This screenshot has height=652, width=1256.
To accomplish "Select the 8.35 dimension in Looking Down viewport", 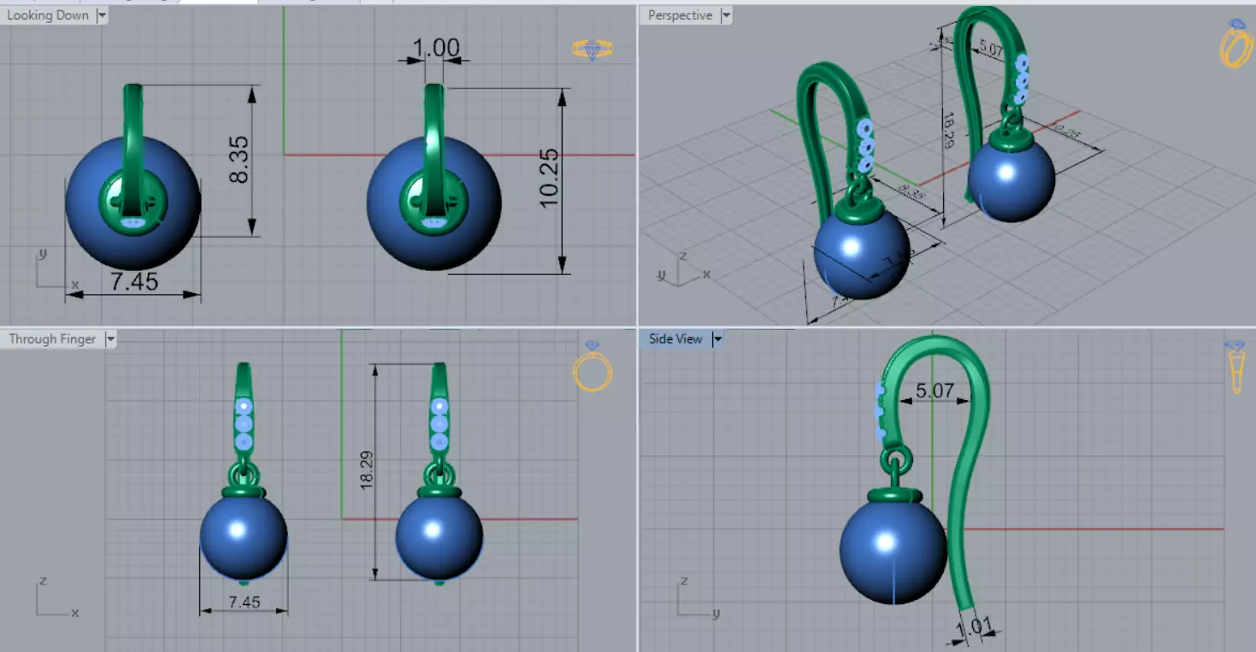I will click(239, 160).
